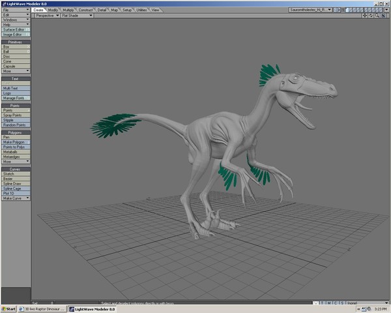This screenshot has height=313, width=391.
Task: Open the Make Curve dropdown
Action: click(x=16, y=198)
